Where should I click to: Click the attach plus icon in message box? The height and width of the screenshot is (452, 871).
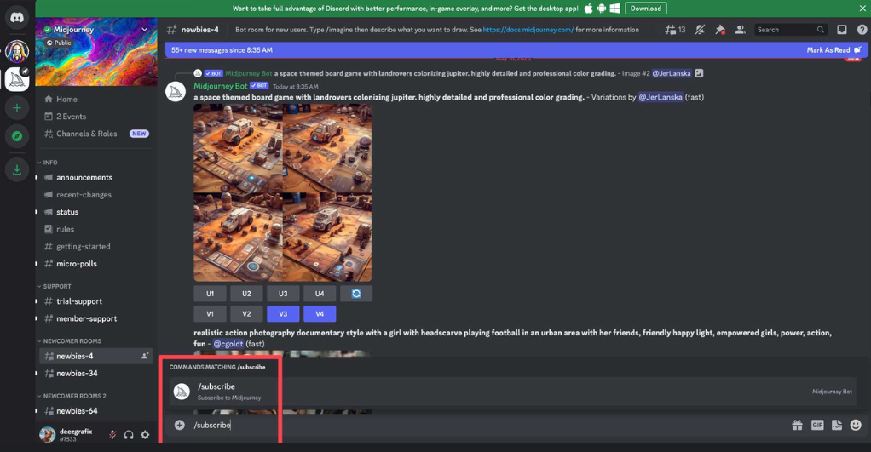click(x=180, y=425)
